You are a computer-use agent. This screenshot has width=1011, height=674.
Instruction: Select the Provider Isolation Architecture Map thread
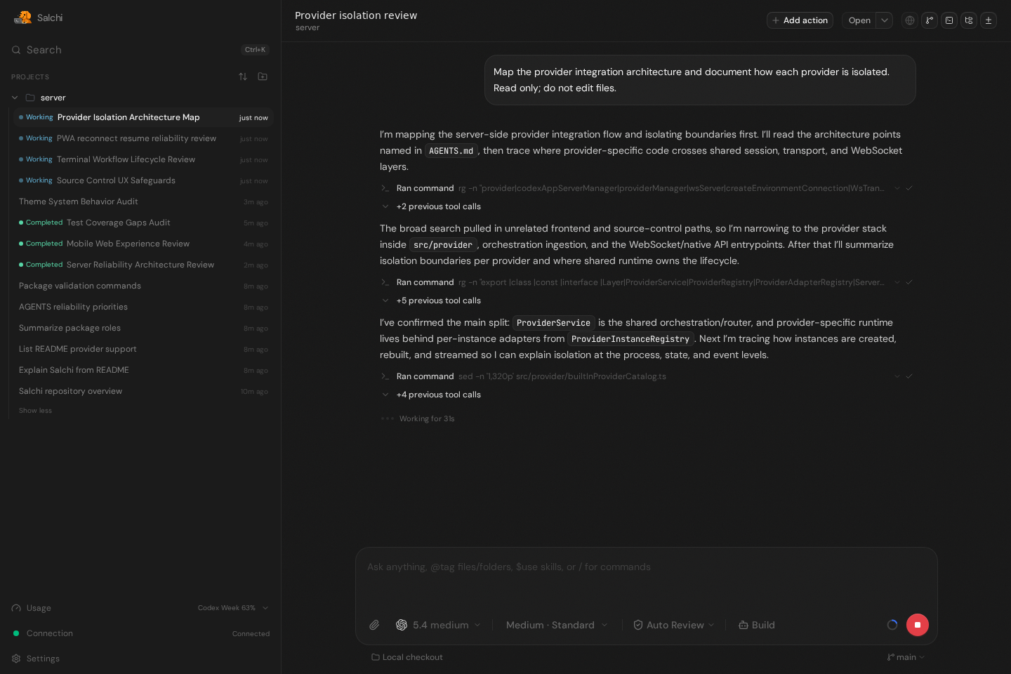tap(143, 117)
